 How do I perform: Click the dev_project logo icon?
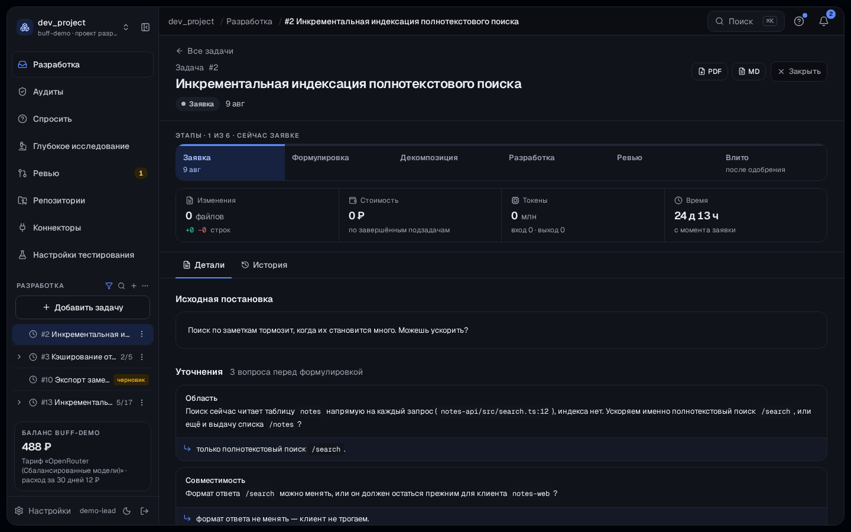25,27
